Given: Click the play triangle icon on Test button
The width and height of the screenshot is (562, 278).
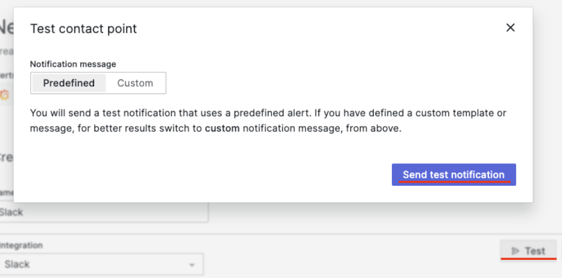Looking at the screenshot, I should 516,251.
